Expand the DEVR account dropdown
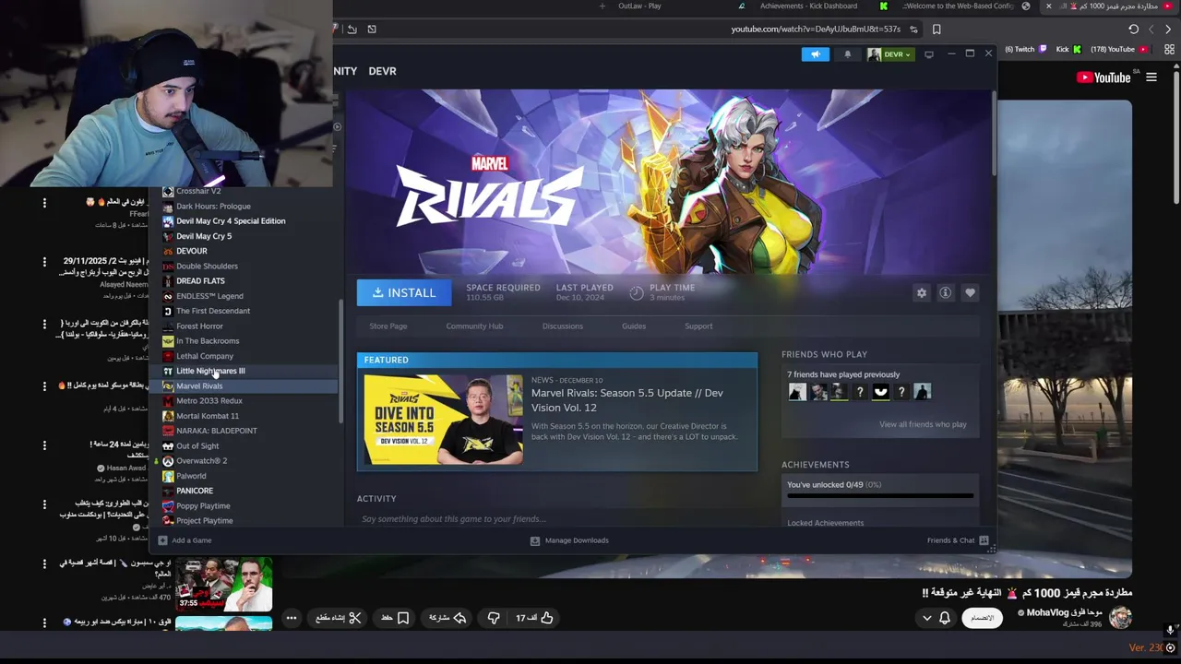1181x664 pixels. coord(890,54)
